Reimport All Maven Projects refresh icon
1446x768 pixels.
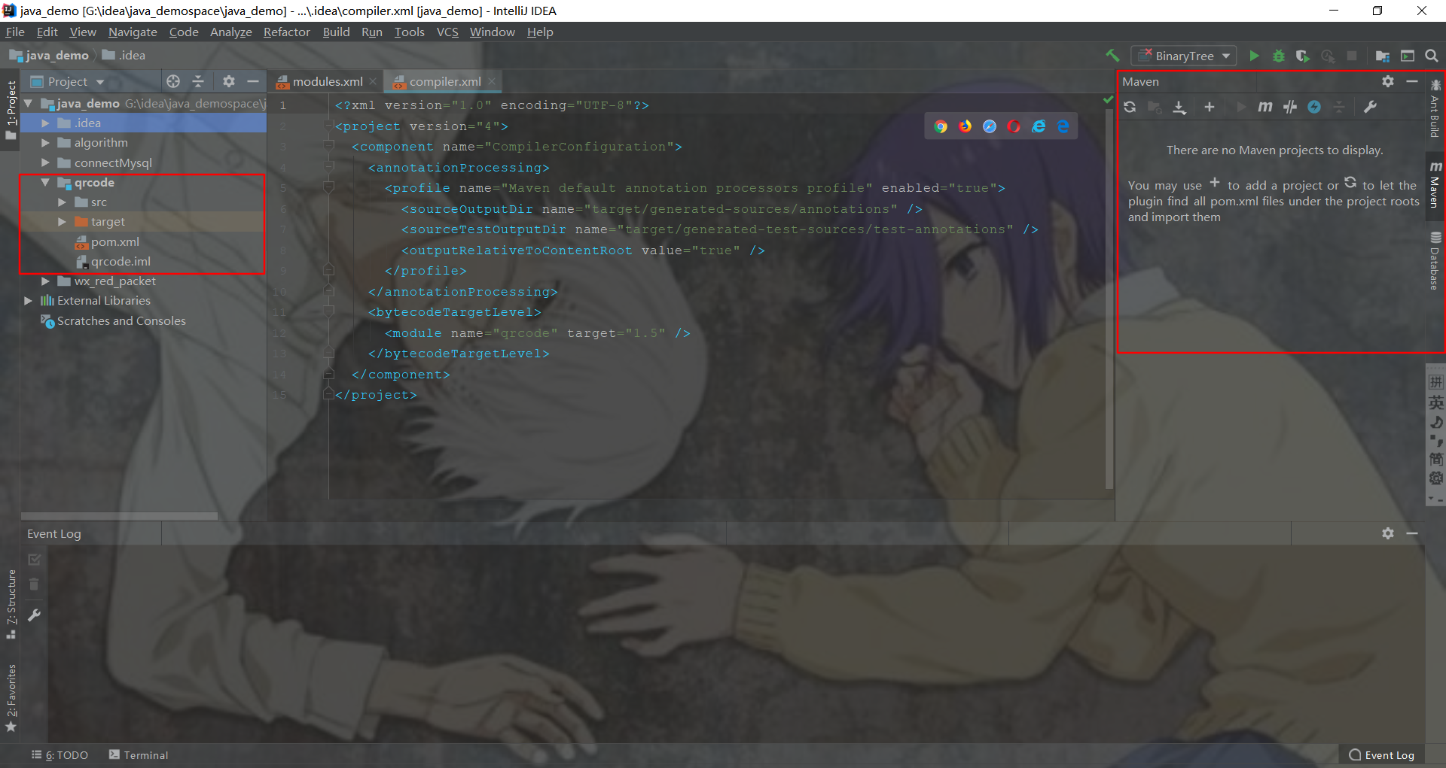point(1130,107)
